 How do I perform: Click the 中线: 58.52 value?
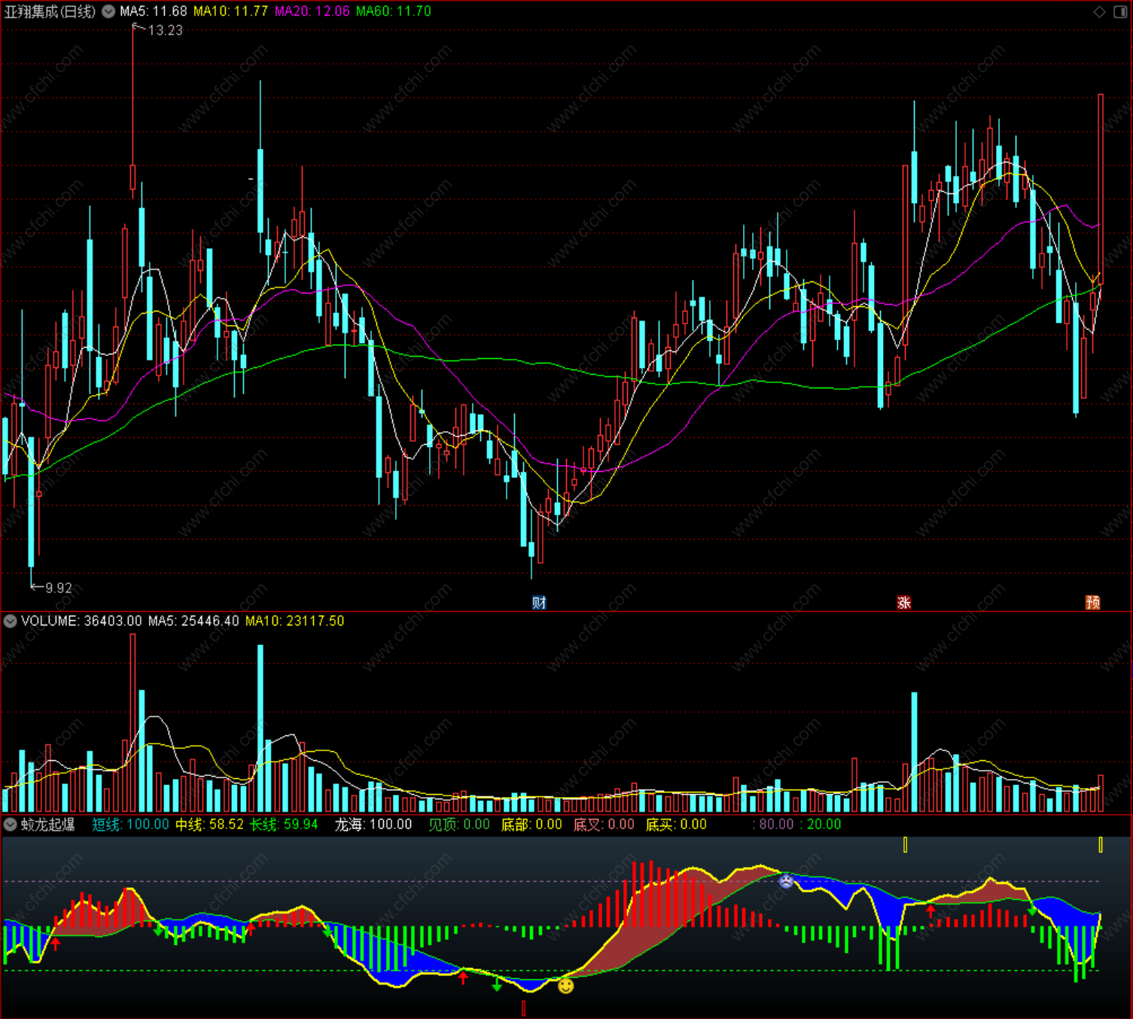coord(210,824)
